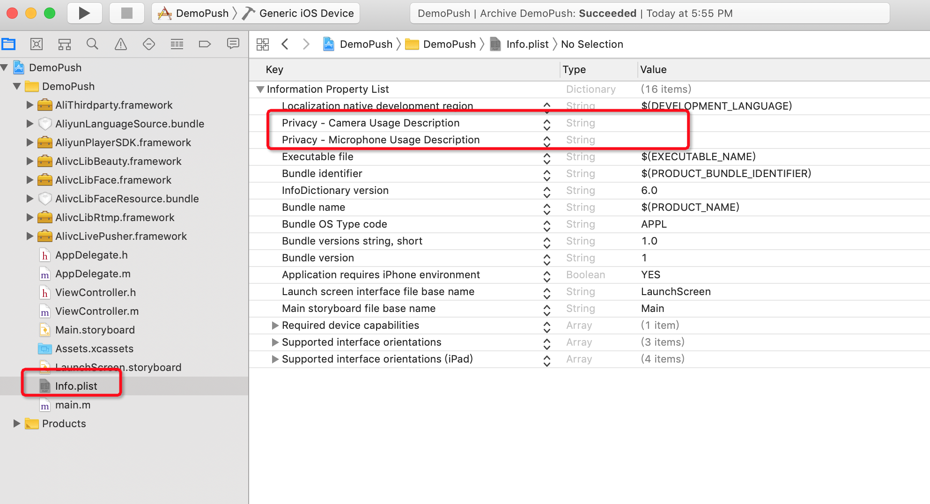Screen dimensions: 930x504
Task: Select Info.plist in navigator
Action: [x=76, y=386]
